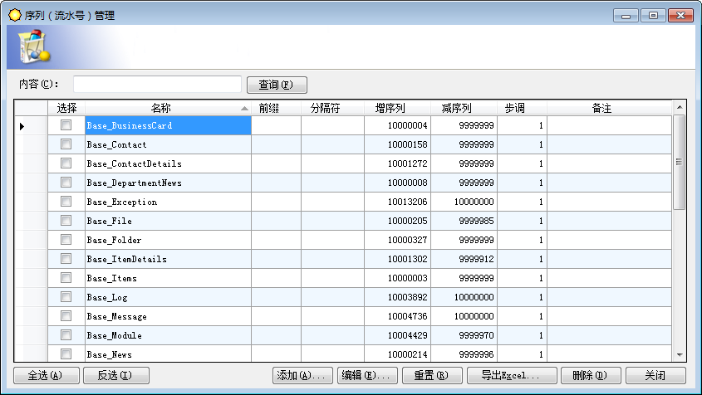Sort by the 增序列 column header
This screenshot has height=395, width=702.
pyautogui.click(x=398, y=108)
